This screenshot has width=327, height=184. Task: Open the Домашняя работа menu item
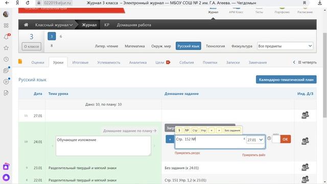tap(134, 25)
